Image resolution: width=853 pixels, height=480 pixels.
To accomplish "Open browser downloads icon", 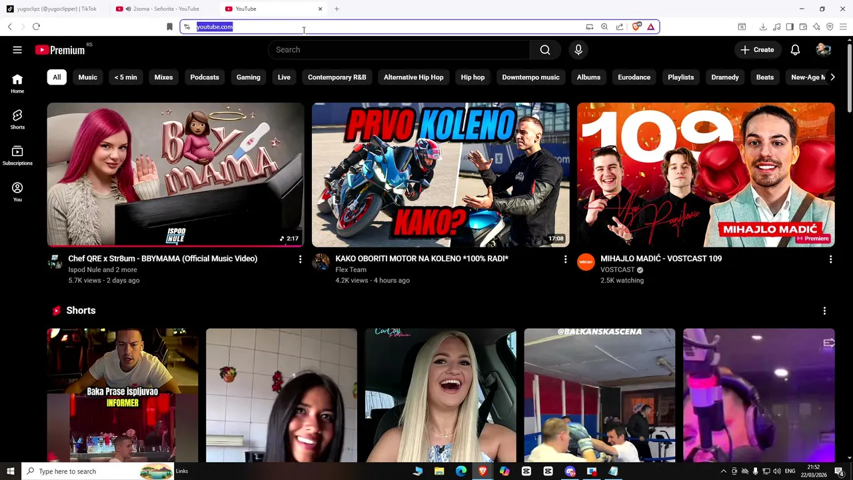I will click(x=763, y=27).
